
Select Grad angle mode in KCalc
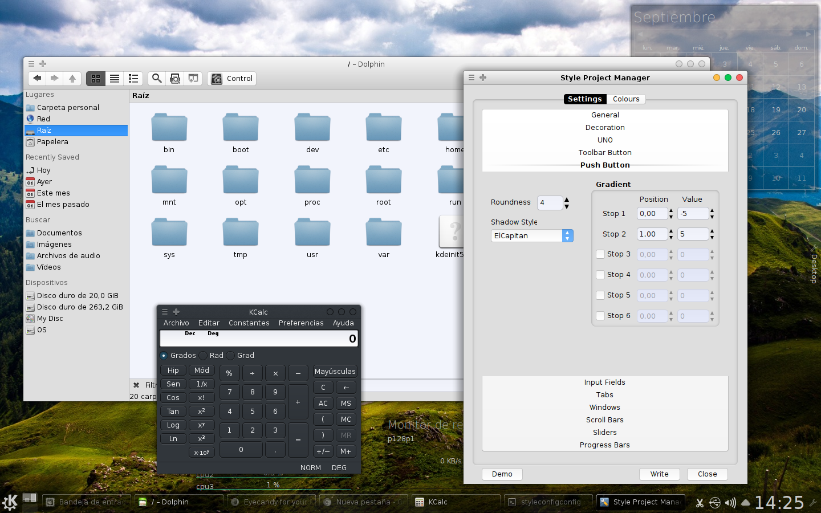tap(240, 356)
